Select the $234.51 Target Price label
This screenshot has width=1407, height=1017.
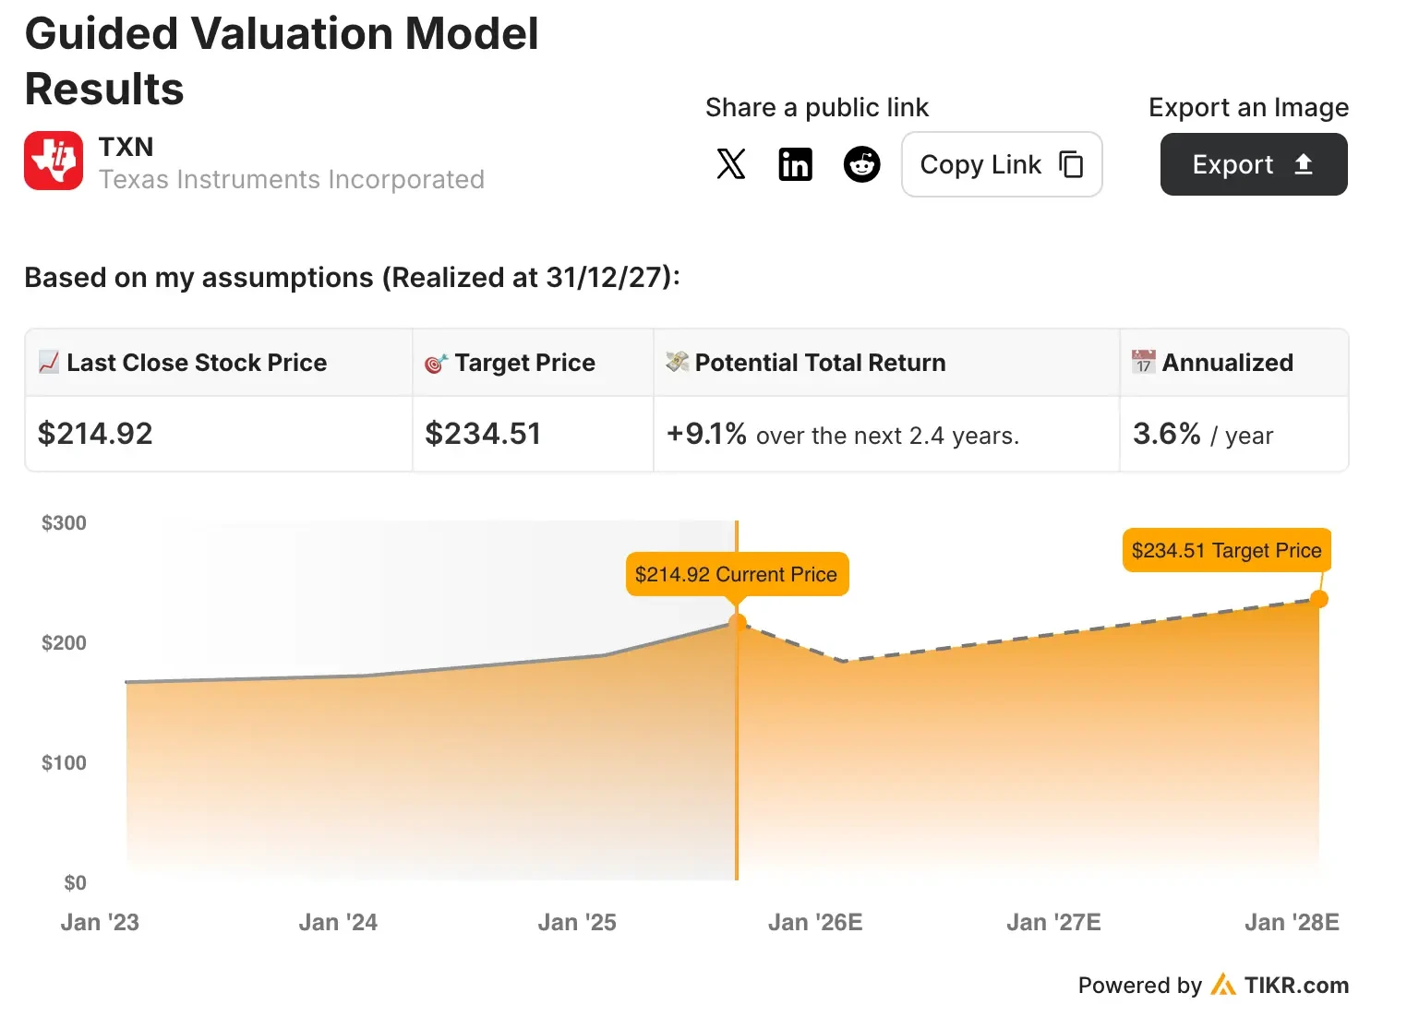click(1227, 550)
